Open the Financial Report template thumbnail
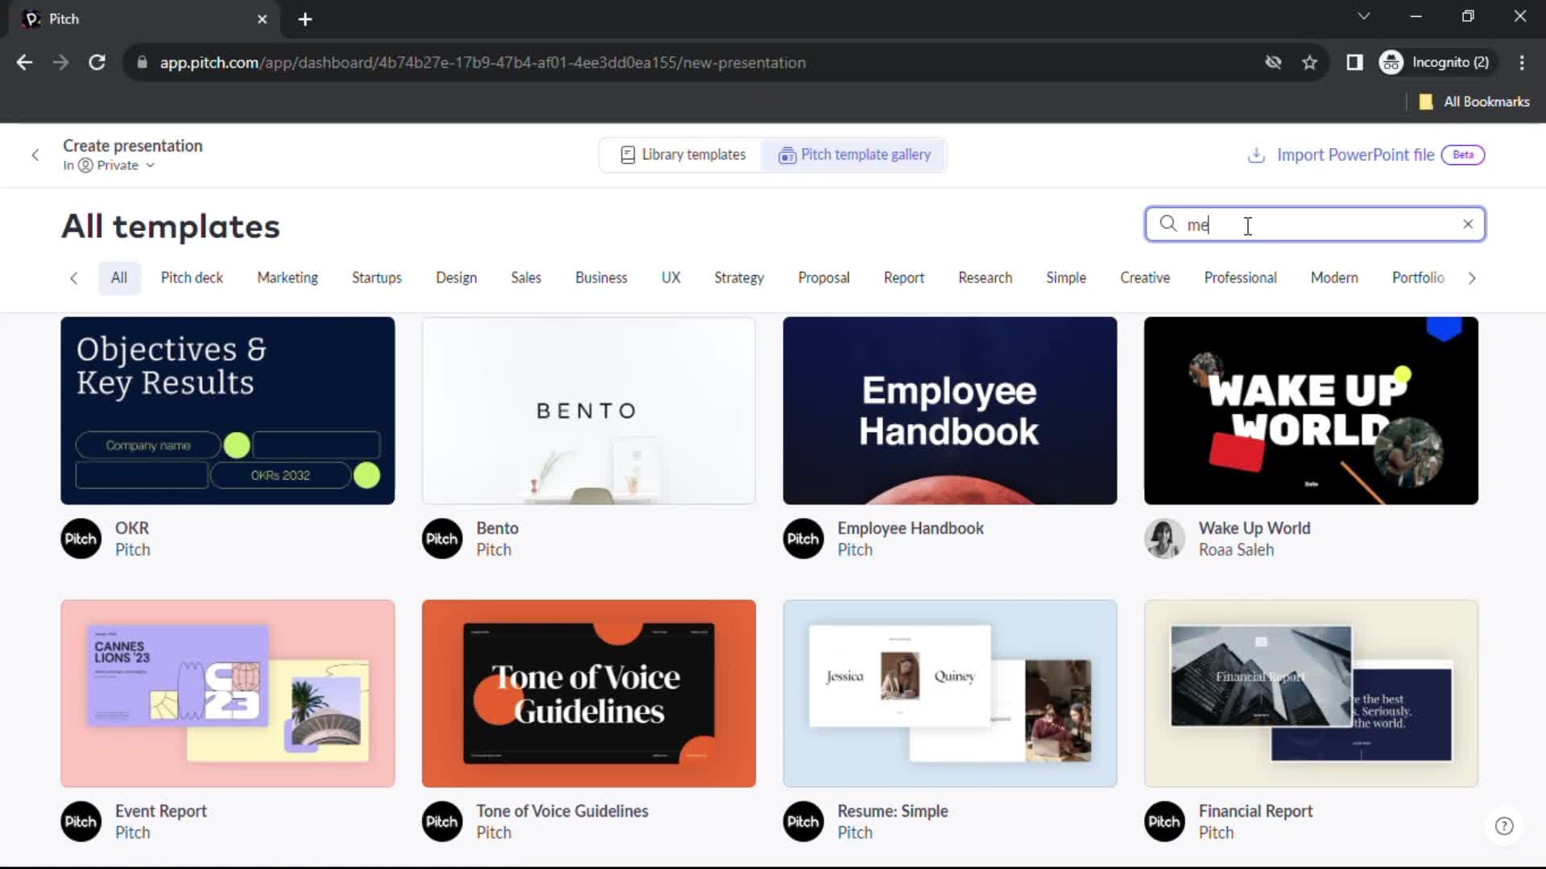Viewport: 1546px width, 869px height. click(x=1311, y=694)
